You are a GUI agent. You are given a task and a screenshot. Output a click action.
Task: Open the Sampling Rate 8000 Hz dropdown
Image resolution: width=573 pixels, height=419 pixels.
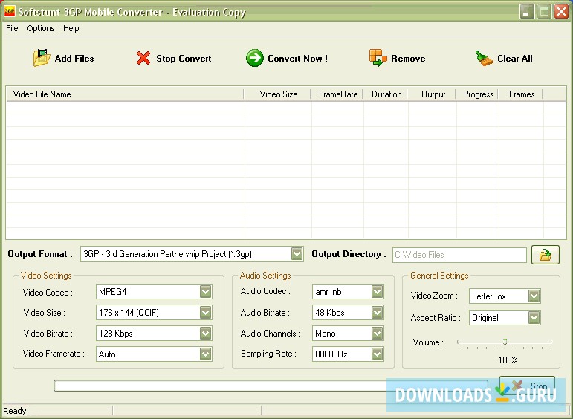[378, 354]
